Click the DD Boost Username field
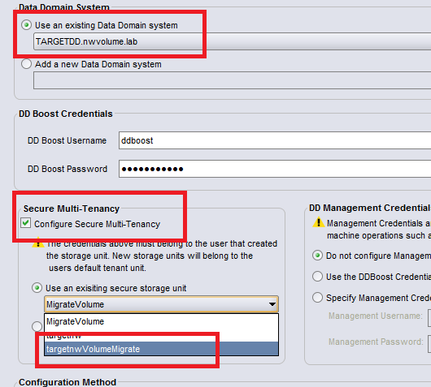Viewport: 431px width, 387px height. tap(275, 140)
